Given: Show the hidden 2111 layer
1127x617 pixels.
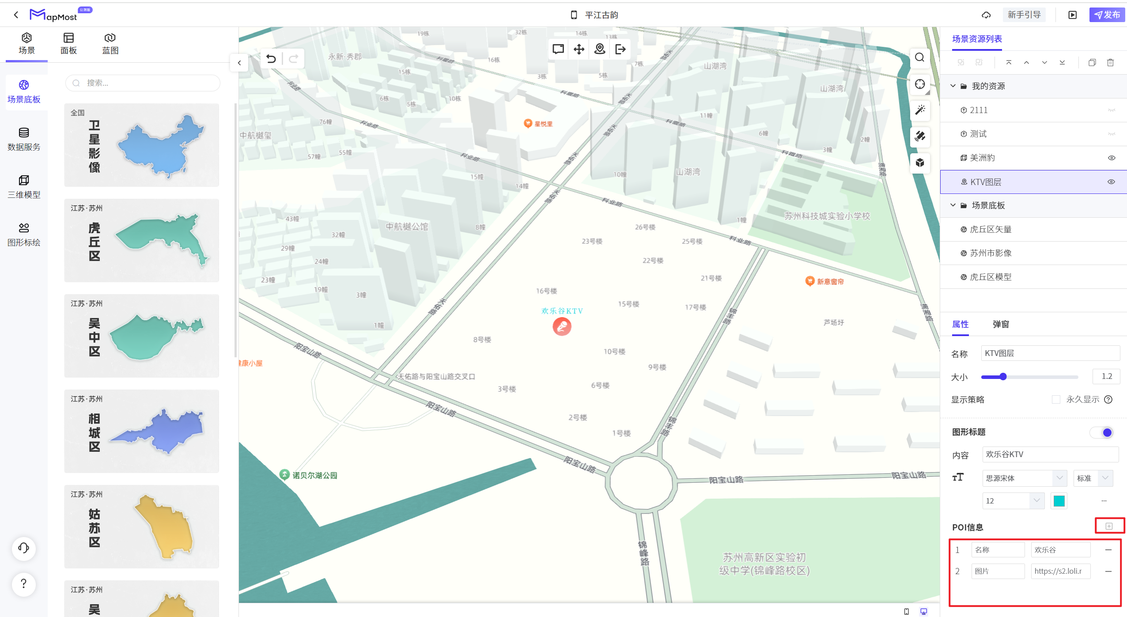Looking at the screenshot, I should point(1112,110).
